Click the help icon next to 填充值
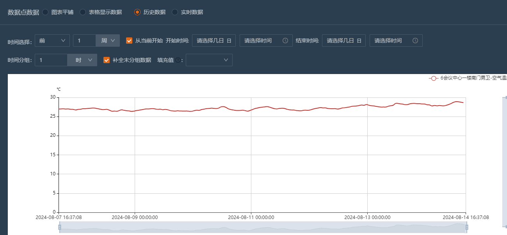The height and width of the screenshot is (235, 507). pyautogui.click(x=178, y=60)
